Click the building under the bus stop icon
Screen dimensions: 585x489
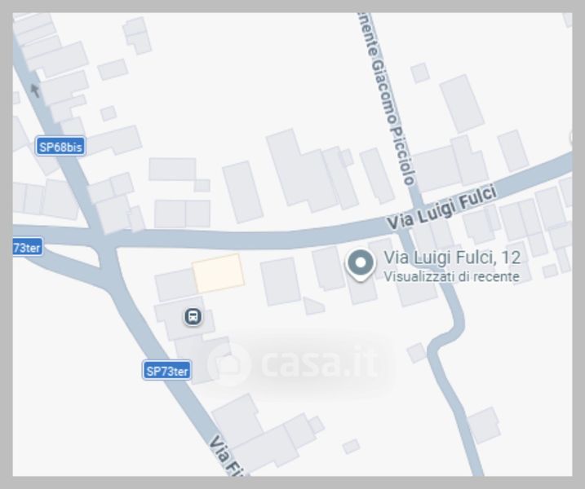pos(184,319)
